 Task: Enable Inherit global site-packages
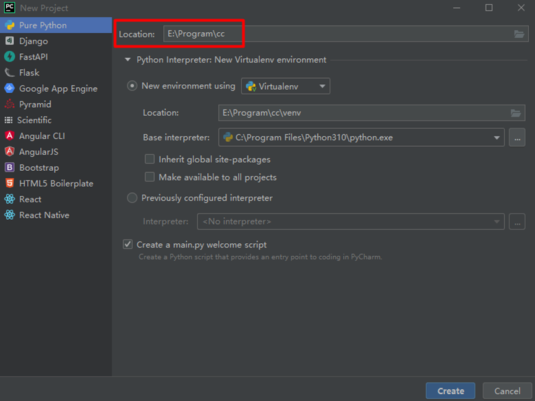pyautogui.click(x=150, y=160)
